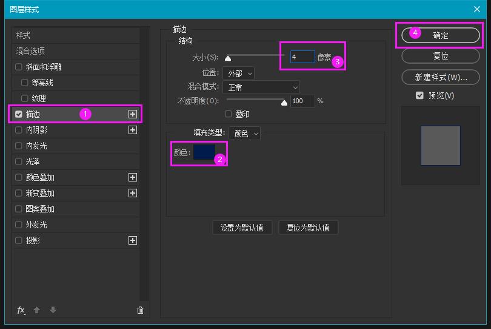The width and height of the screenshot is (491, 329).
Task: Open the 位置 dropdown showing 外部
Action: click(239, 73)
